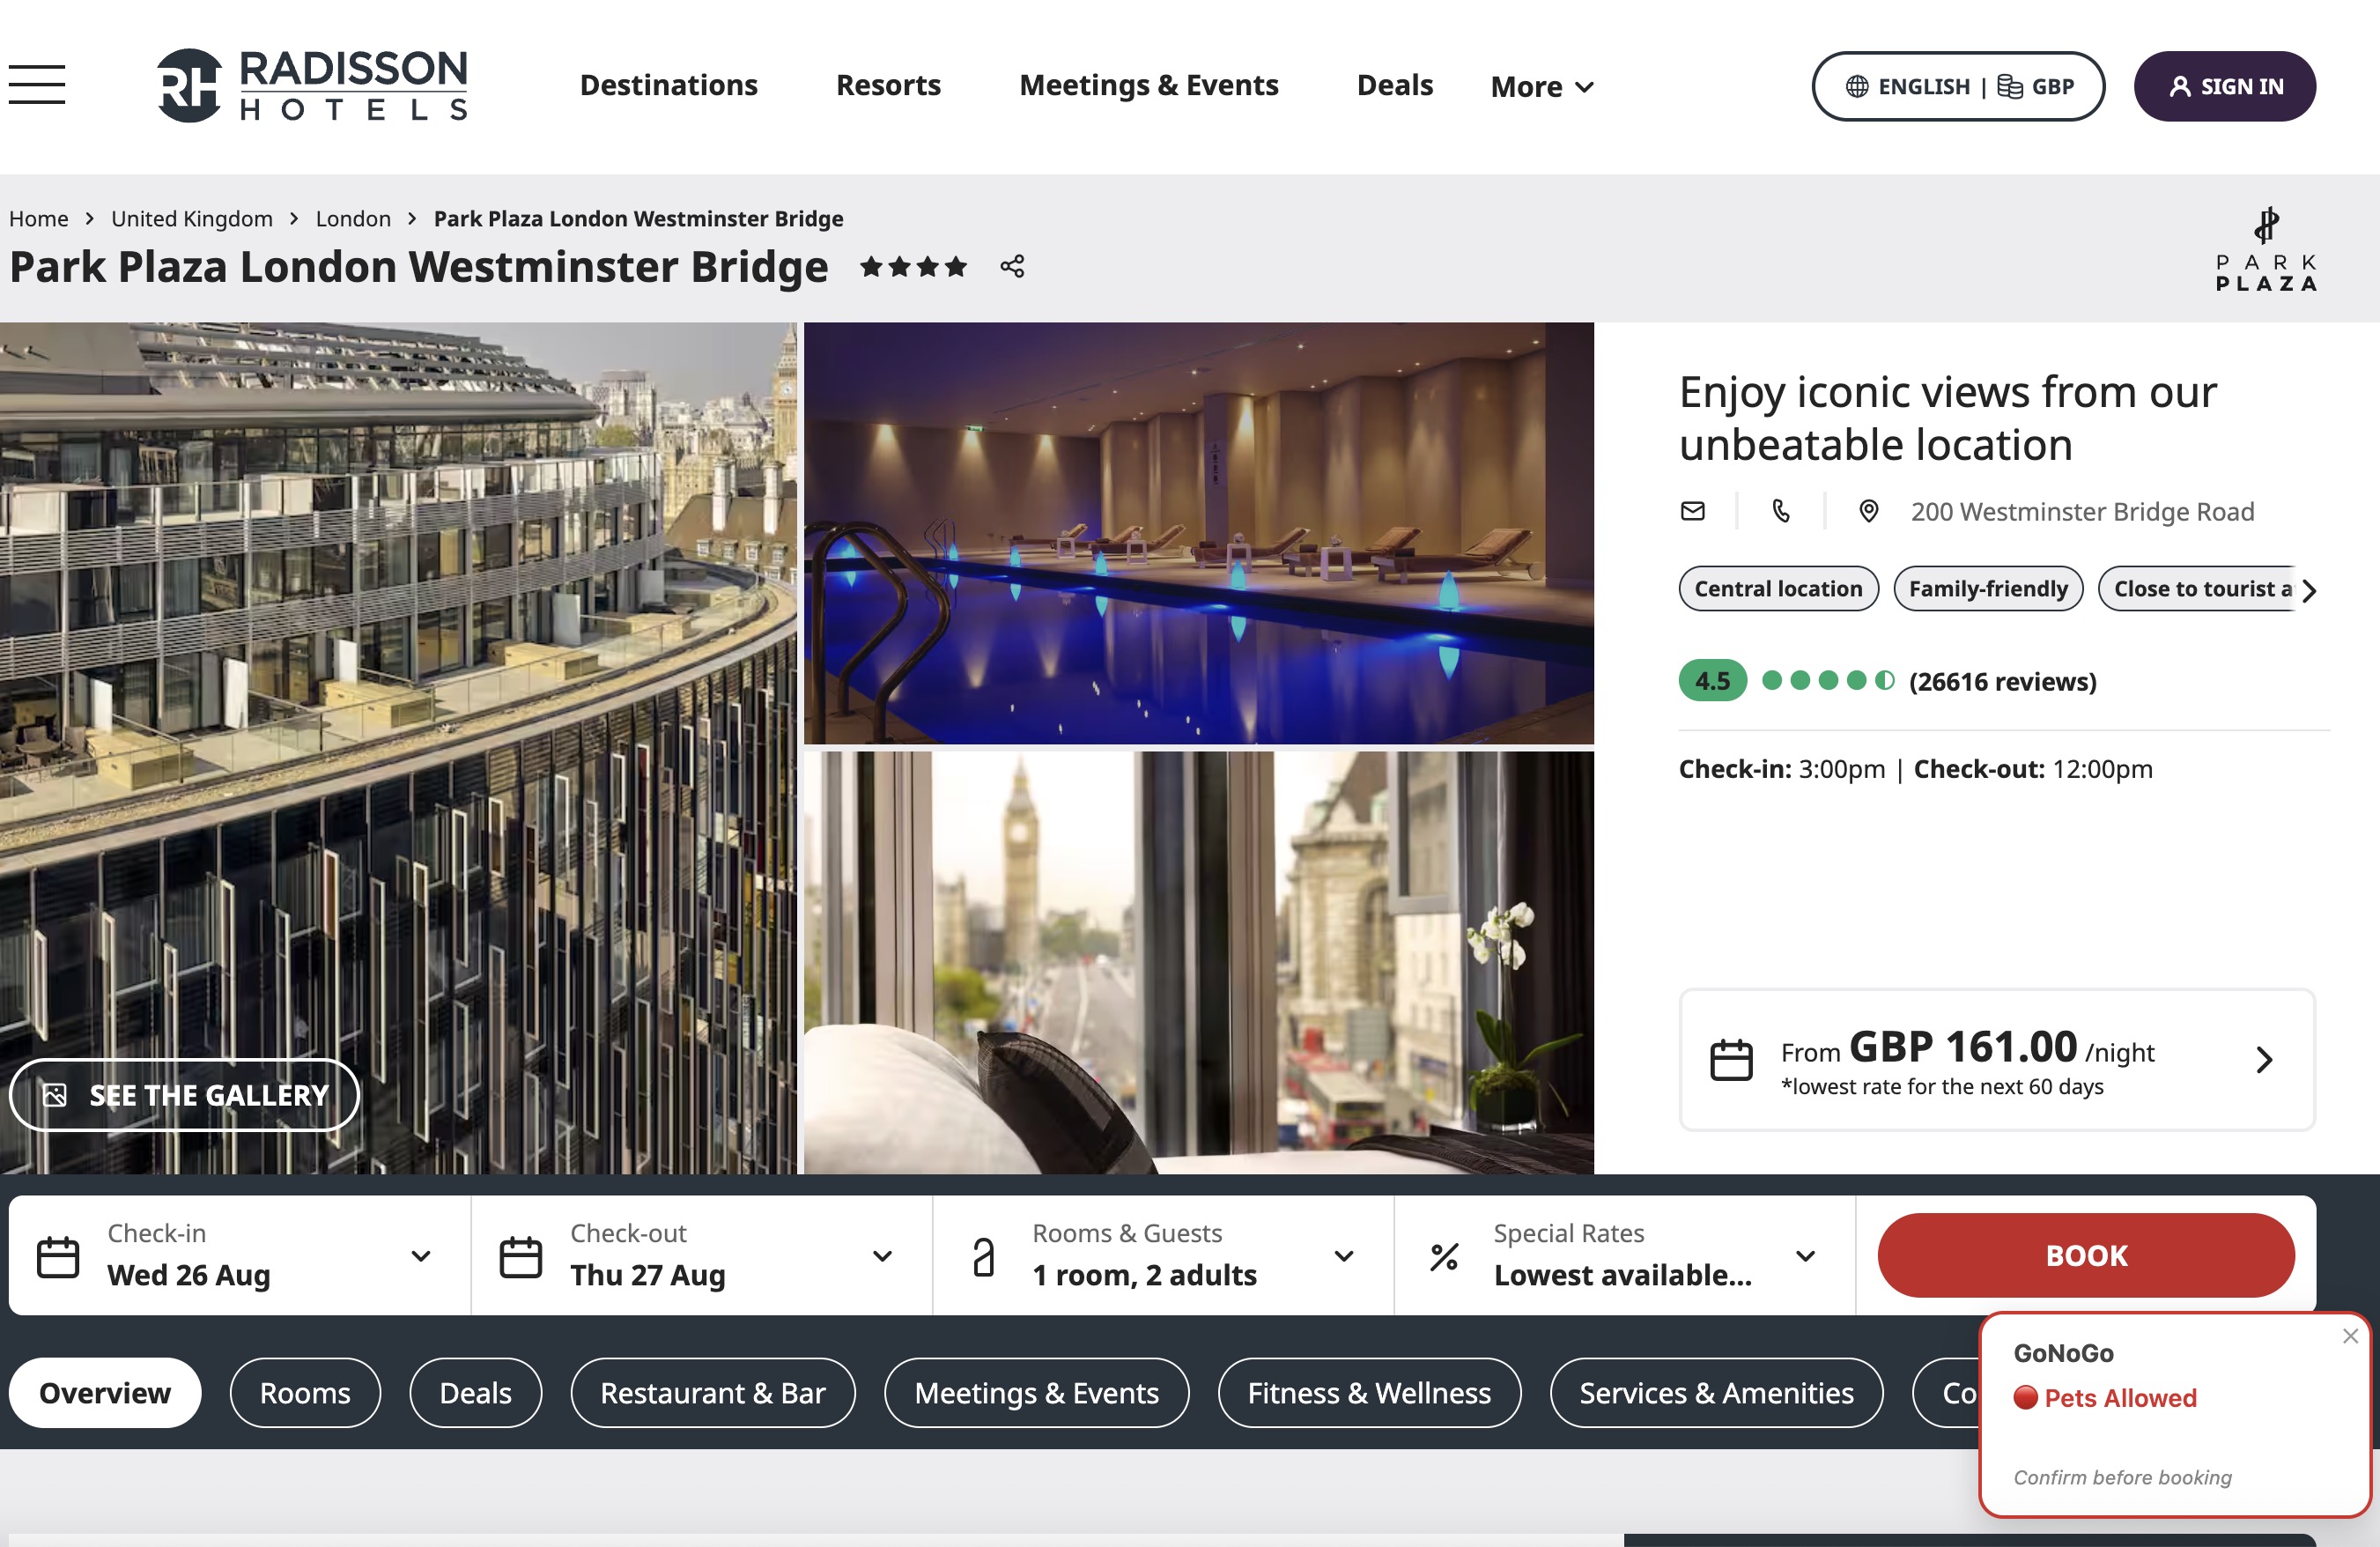Viewport: 2380px width, 1547px height.
Task: Click the 200 Westminster Bridge Road address
Action: [x=2082, y=511]
